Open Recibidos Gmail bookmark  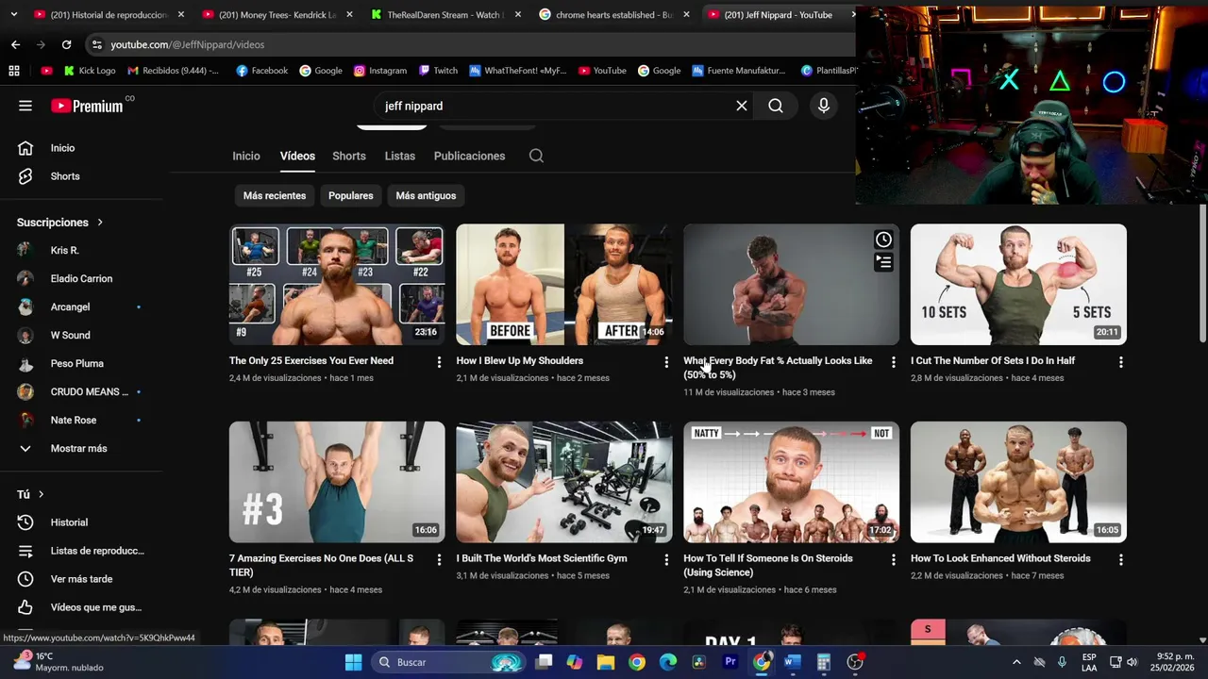pyautogui.click(x=173, y=71)
